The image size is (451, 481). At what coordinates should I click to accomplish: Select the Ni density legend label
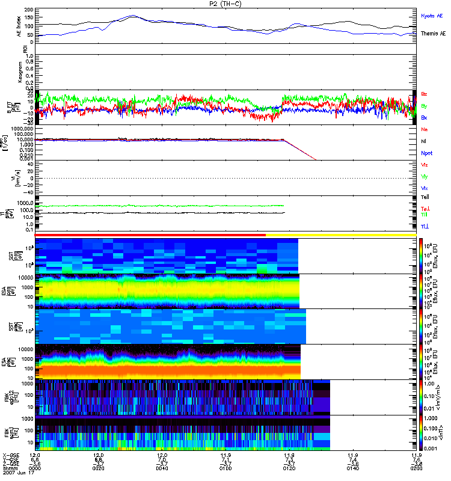(423, 141)
